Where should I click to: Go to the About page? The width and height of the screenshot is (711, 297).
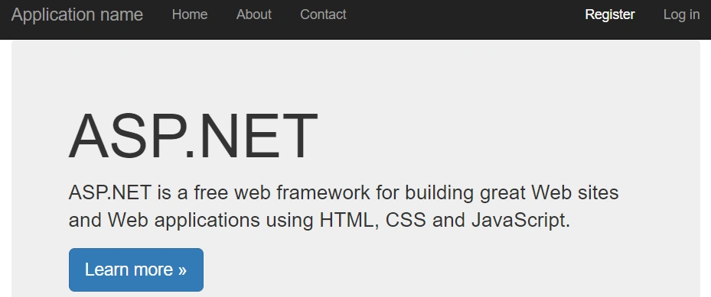coord(254,15)
